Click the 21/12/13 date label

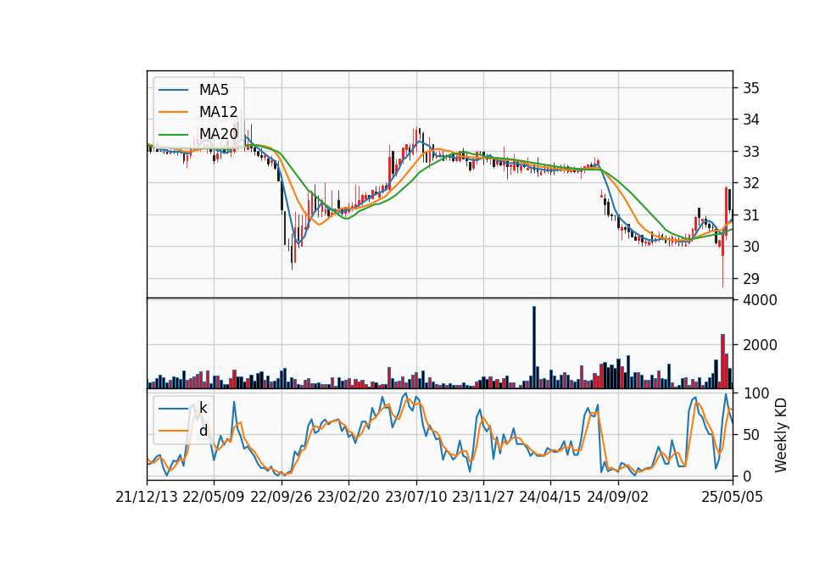click(x=147, y=498)
